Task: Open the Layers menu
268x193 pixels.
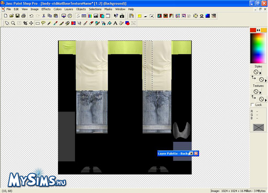Action: coord(69,9)
